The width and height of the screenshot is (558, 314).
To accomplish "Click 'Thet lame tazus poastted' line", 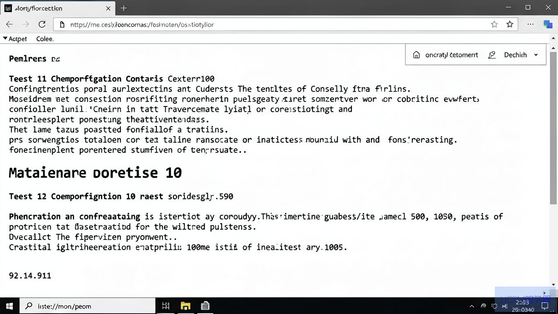I will (x=119, y=130).
